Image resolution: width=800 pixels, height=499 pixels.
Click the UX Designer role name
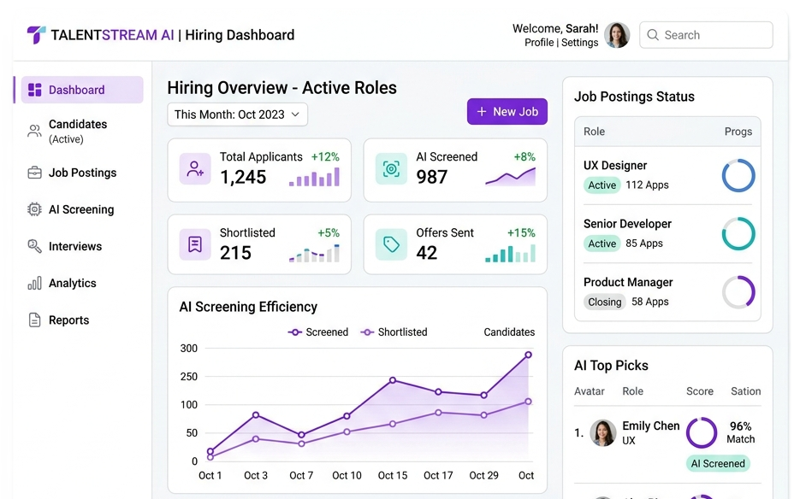[615, 166]
